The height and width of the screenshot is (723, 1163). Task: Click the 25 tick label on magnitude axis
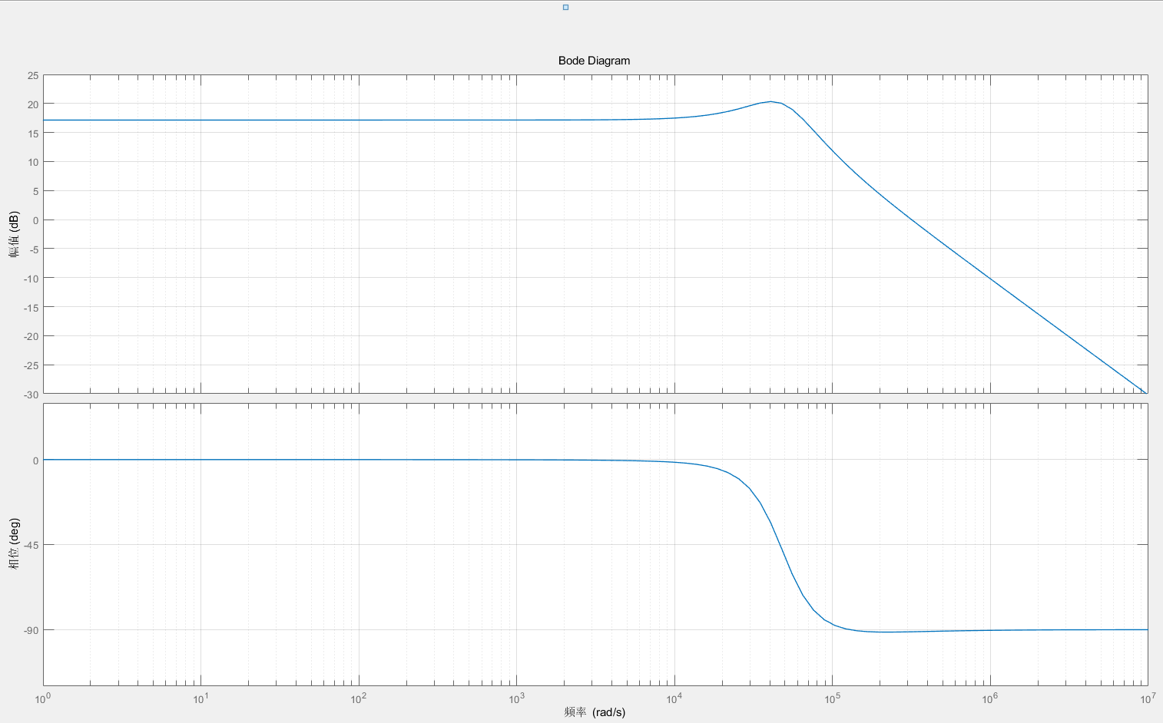click(33, 76)
